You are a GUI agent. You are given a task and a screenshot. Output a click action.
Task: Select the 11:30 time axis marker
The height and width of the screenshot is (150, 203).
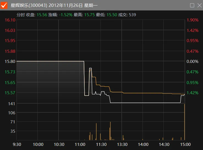point(101,145)
